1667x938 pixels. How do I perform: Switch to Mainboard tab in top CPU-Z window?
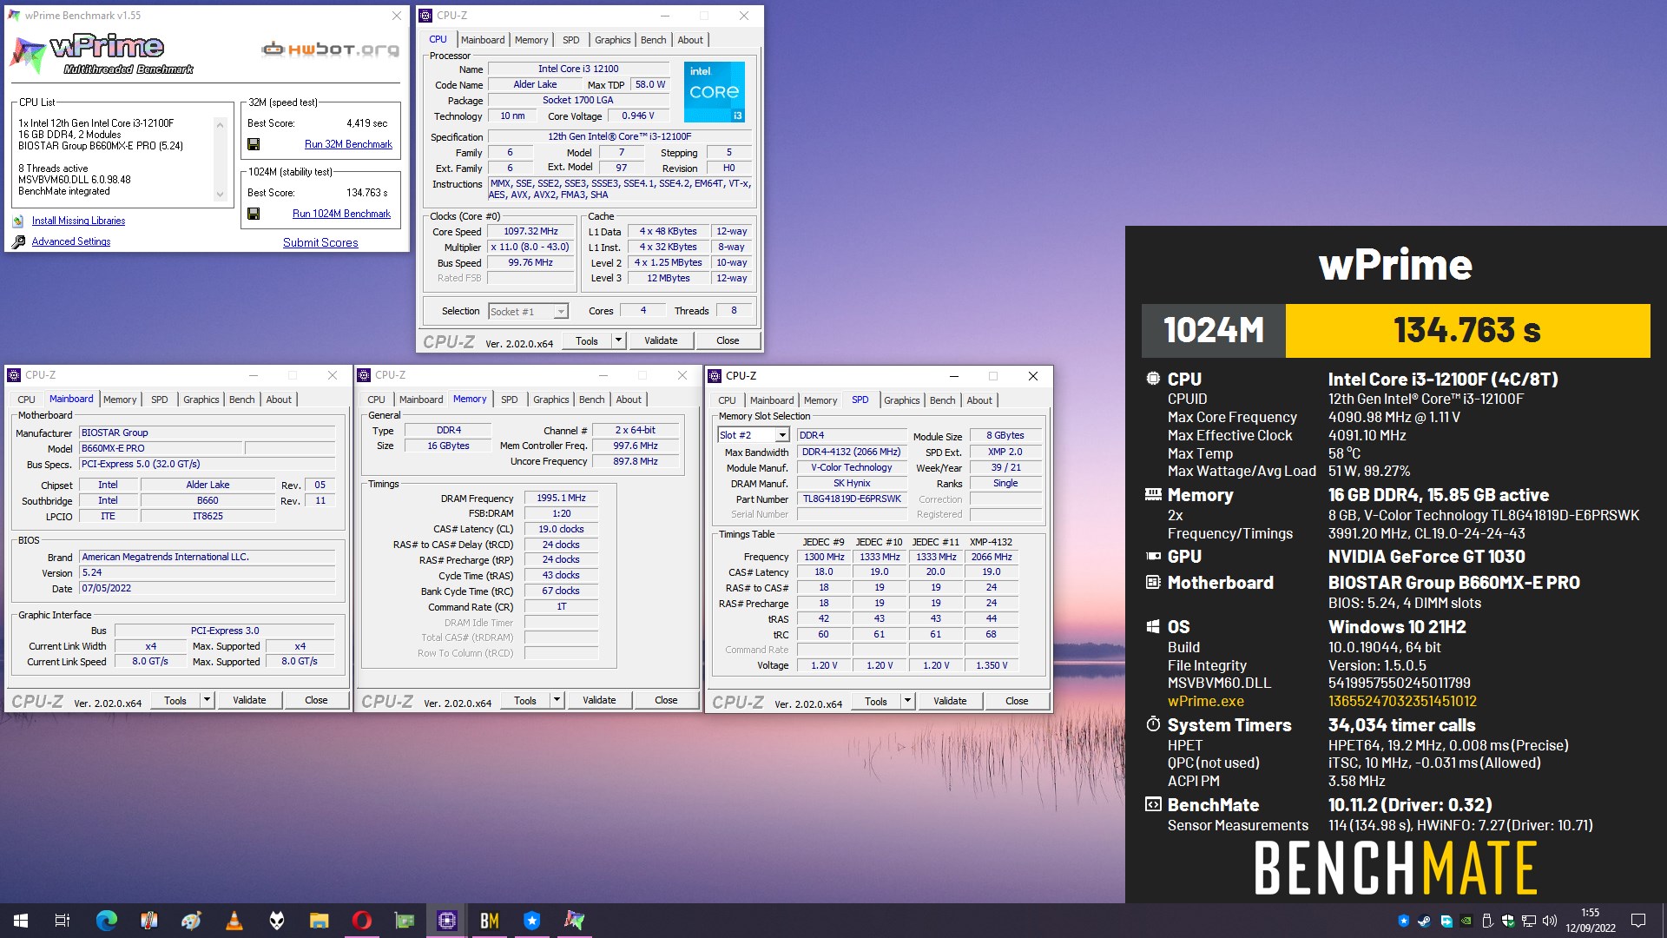point(483,40)
